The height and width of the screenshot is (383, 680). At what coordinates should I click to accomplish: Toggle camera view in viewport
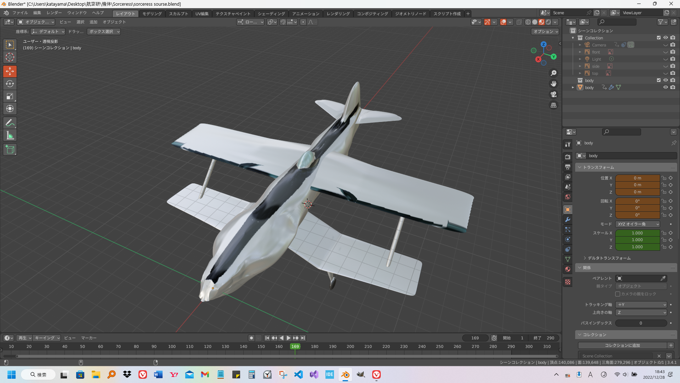tap(553, 94)
